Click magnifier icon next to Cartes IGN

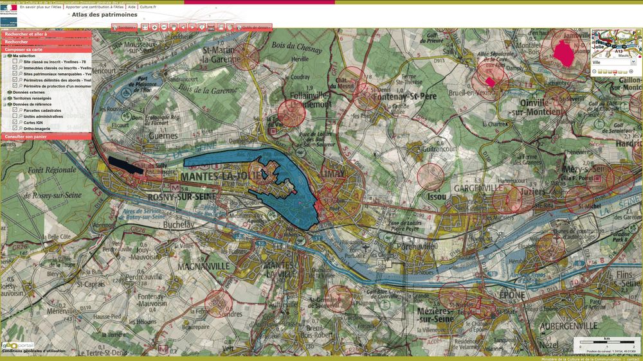(21, 122)
